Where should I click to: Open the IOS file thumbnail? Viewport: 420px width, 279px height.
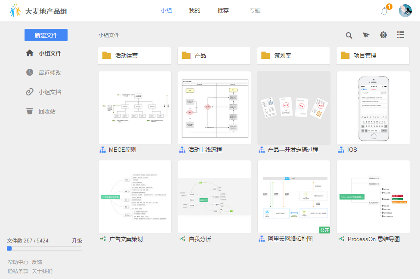pyautogui.click(x=373, y=107)
